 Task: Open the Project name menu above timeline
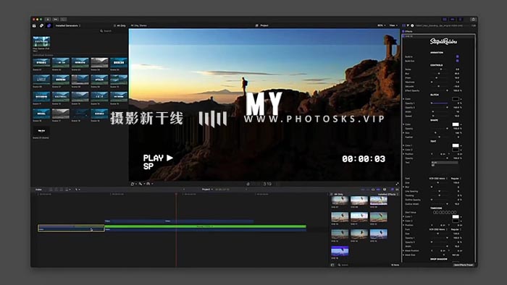point(207,190)
